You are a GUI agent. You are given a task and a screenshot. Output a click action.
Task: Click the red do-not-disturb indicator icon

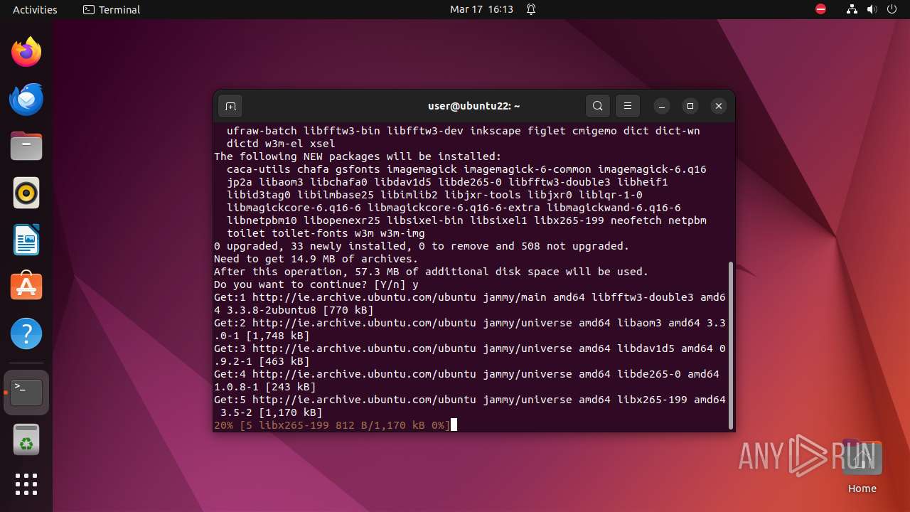coord(821,9)
